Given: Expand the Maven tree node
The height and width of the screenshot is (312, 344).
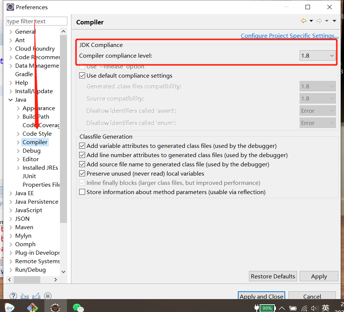Looking at the screenshot, I should click(10, 227).
